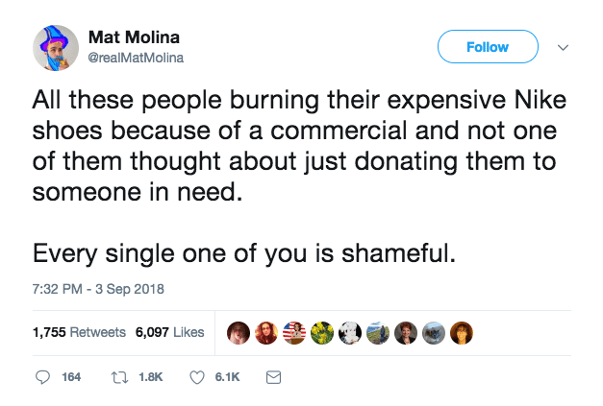Open the Mat Molina display name link
Viewport: 603px width, 406px height.
[x=134, y=37]
